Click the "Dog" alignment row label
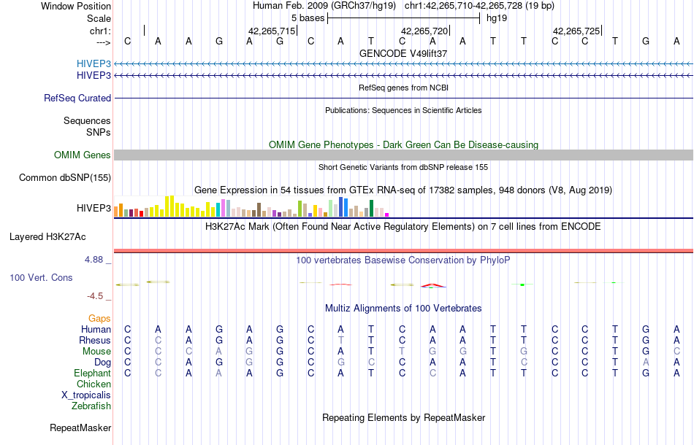 point(102,363)
